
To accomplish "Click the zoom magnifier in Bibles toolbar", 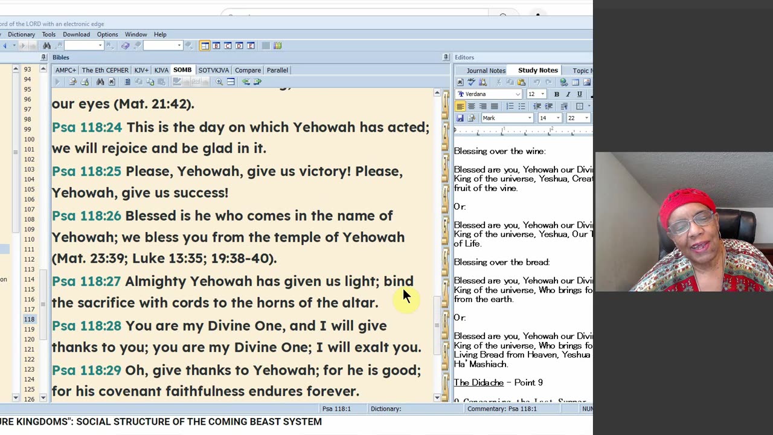I will [219, 82].
